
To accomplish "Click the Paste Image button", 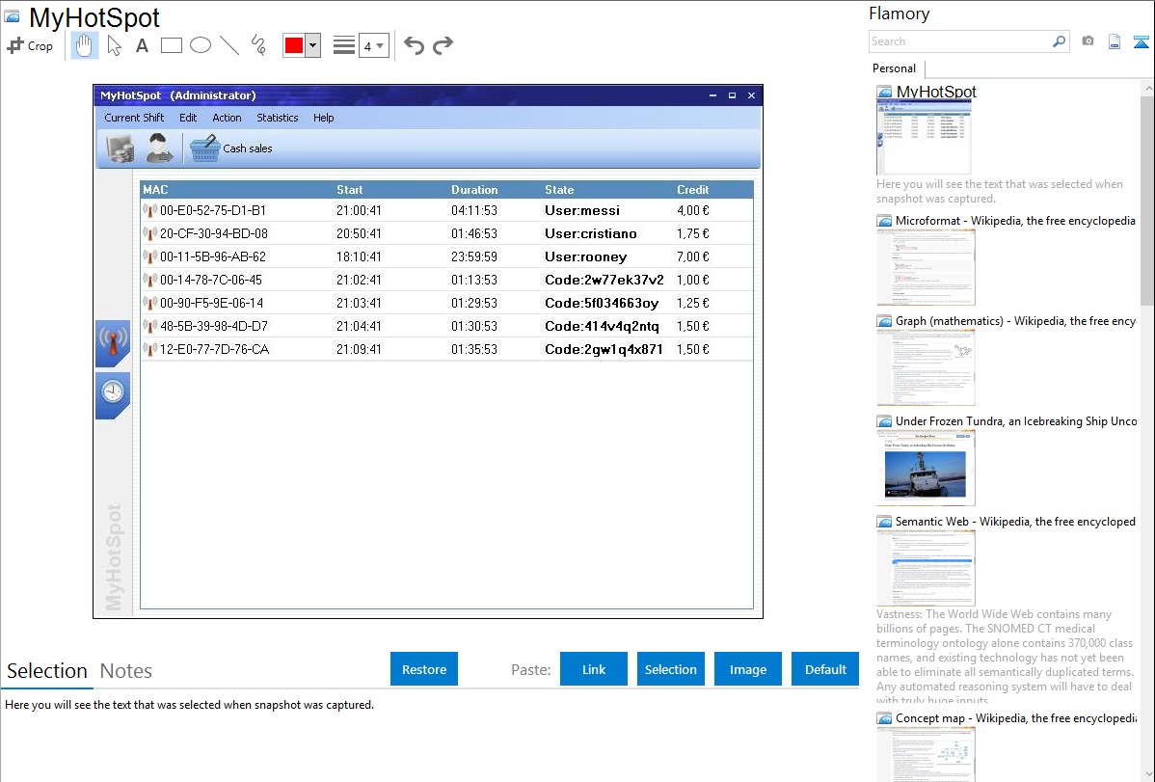I will [x=748, y=669].
